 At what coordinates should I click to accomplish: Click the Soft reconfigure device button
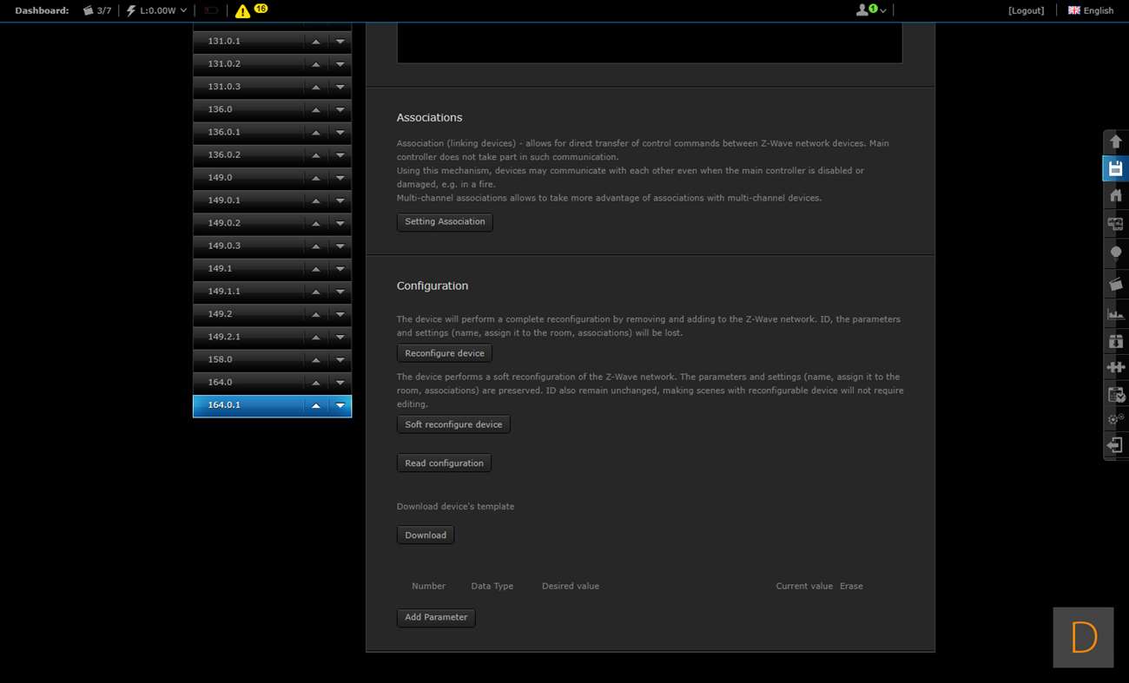pos(453,424)
